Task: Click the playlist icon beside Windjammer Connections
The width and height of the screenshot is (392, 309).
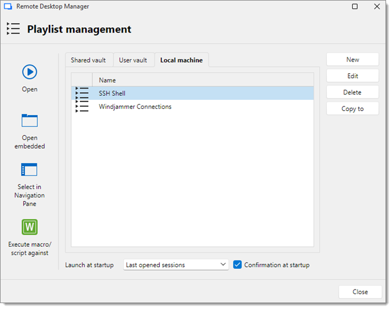Action: (82, 107)
